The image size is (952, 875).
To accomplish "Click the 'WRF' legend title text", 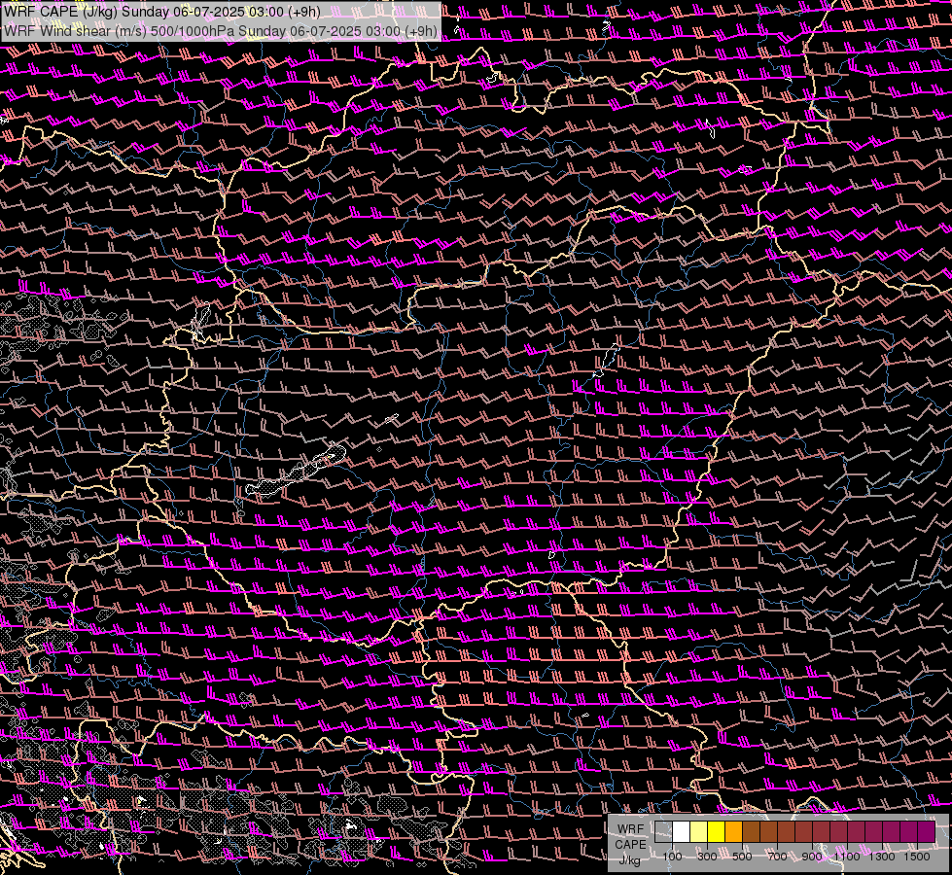I will click(630, 829).
